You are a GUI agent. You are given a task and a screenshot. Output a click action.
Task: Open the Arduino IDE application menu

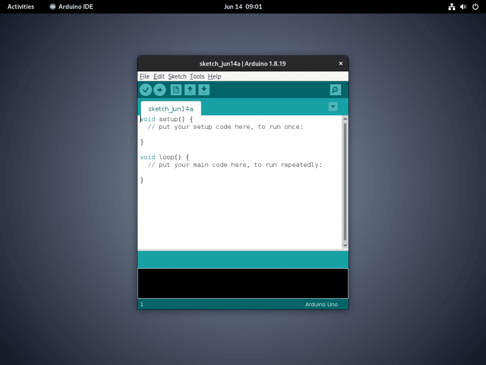[71, 7]
